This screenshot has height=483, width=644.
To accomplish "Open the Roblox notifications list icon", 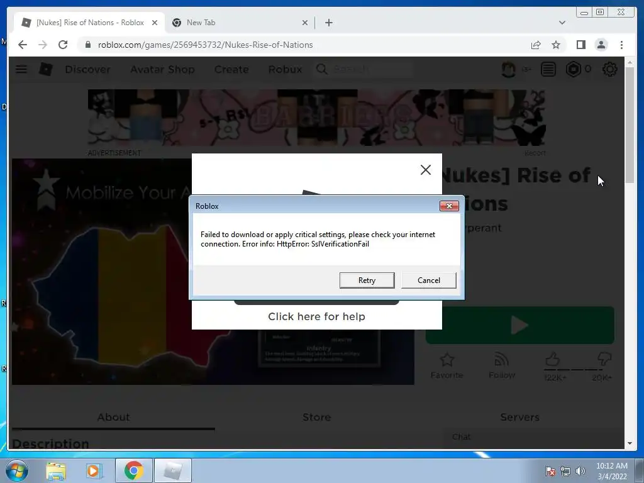I will click(548, 69).
